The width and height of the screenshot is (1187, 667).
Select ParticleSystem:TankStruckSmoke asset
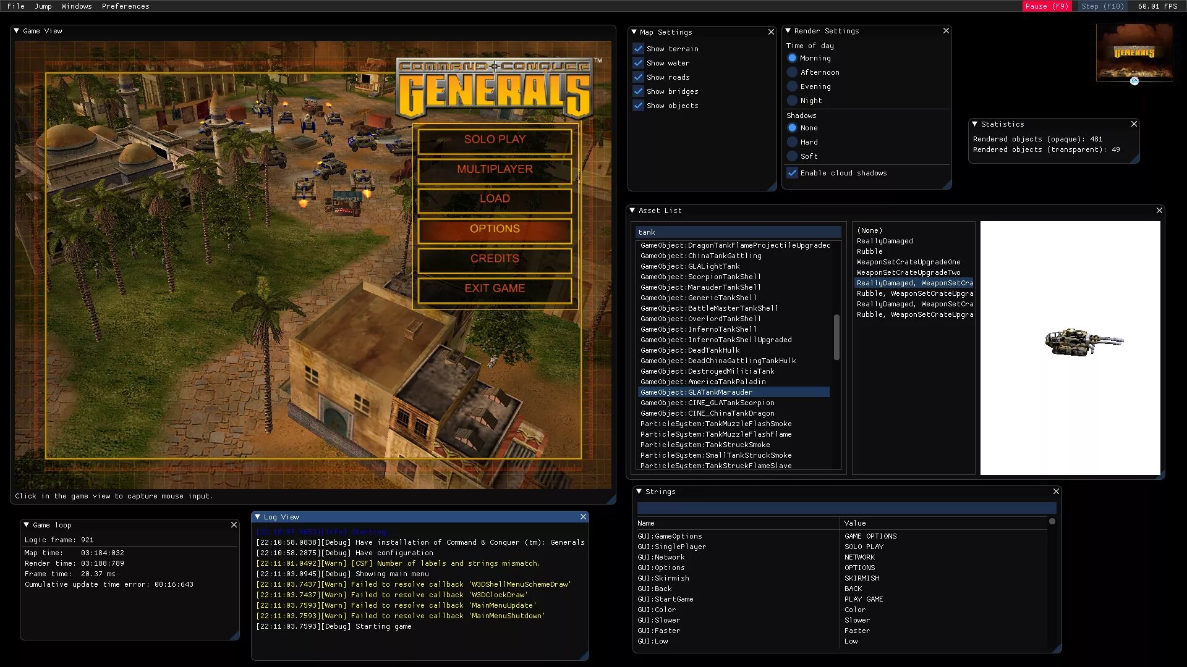tap(734, 445)
